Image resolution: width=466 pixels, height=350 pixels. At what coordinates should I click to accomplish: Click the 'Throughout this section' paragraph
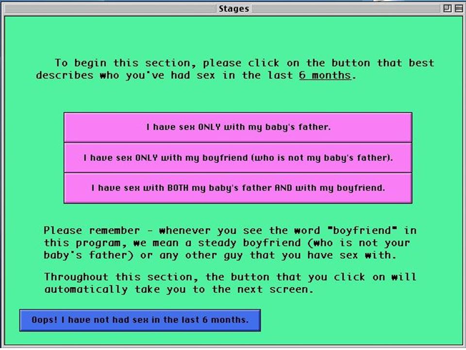point(230,283)
